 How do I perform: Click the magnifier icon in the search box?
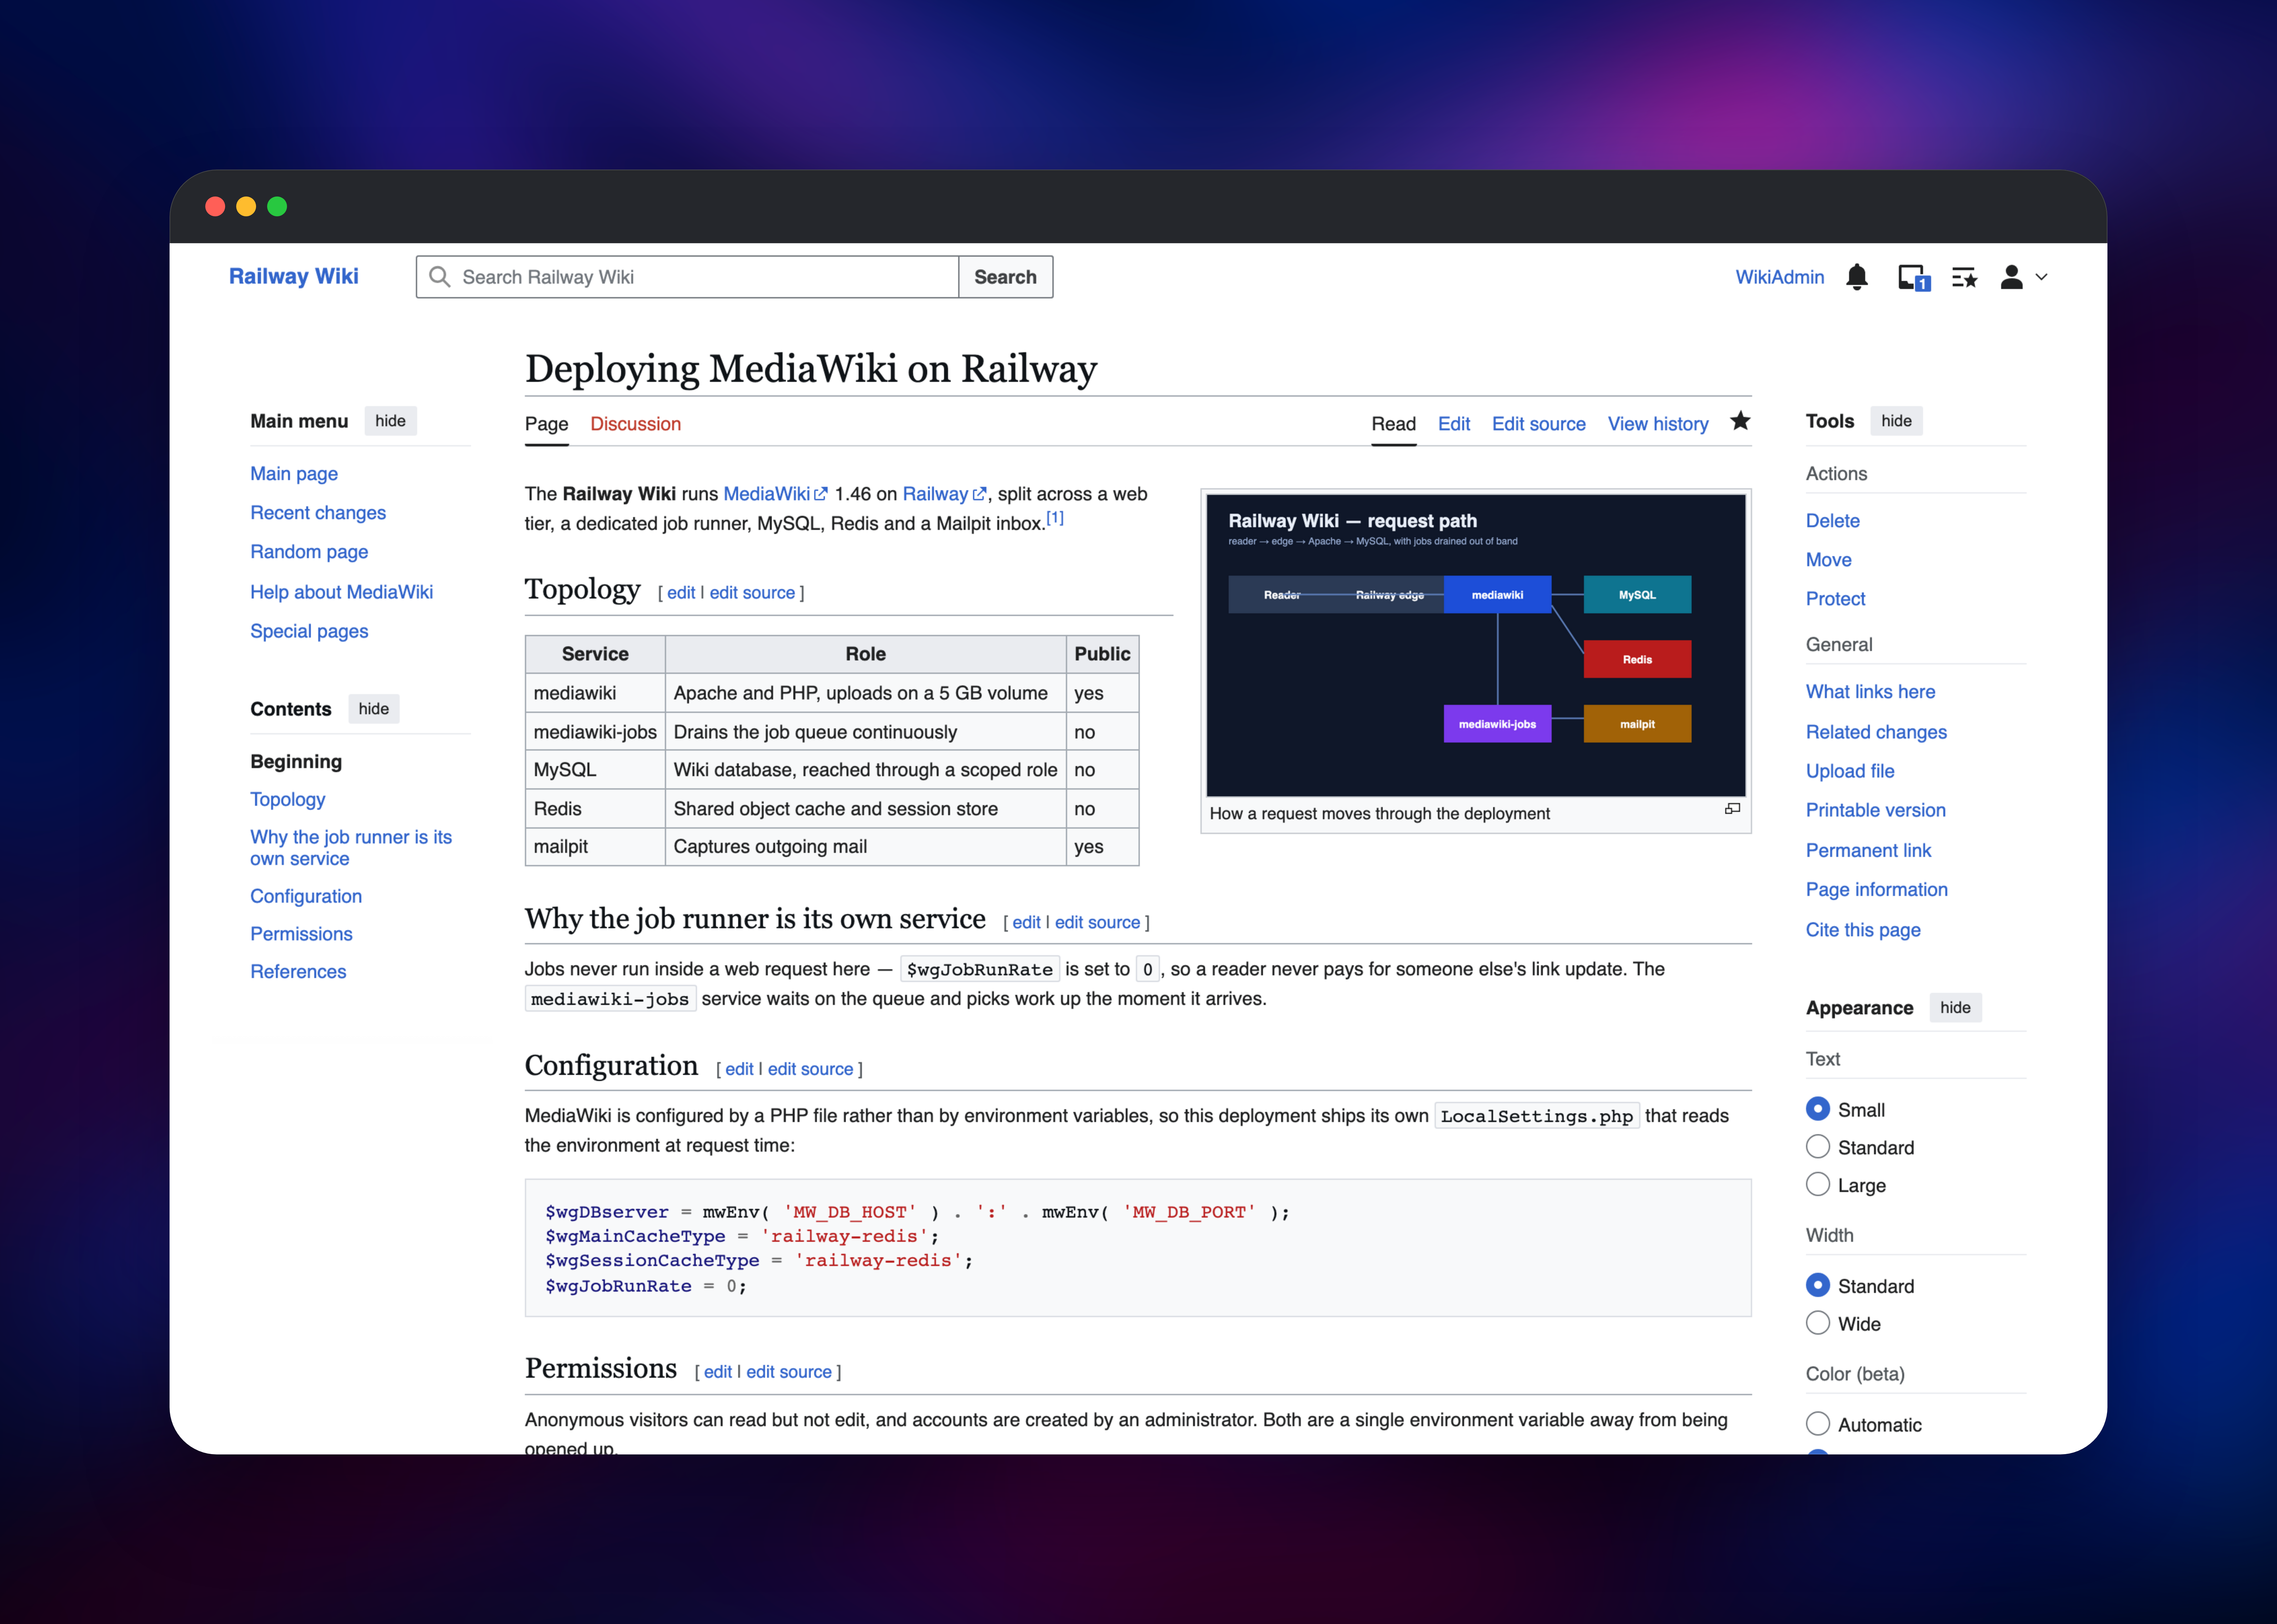[x=439, y=277]
